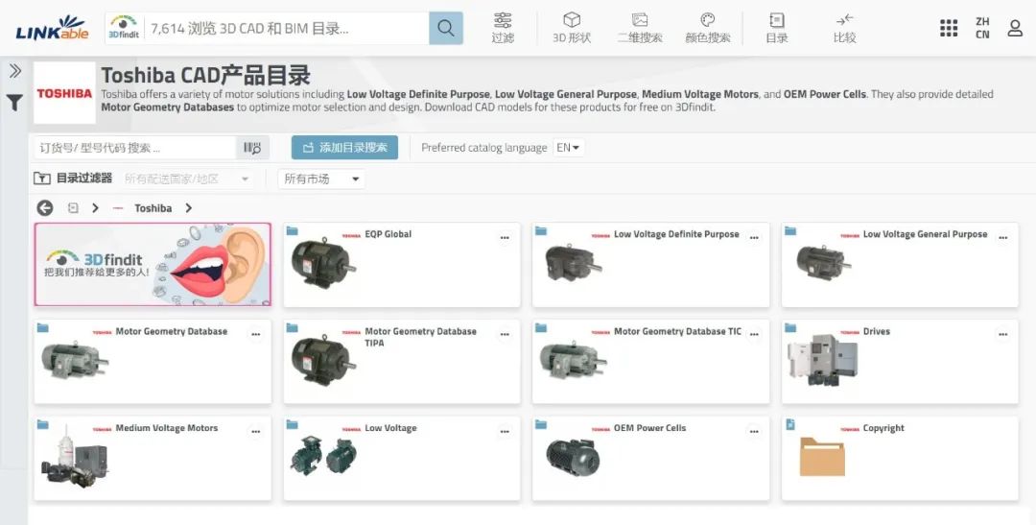
Task: Open more options for Drives
Action: coord(1003,335)
